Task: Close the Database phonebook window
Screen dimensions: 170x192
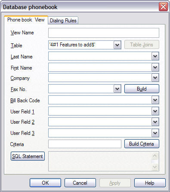Action: point(163,7)
